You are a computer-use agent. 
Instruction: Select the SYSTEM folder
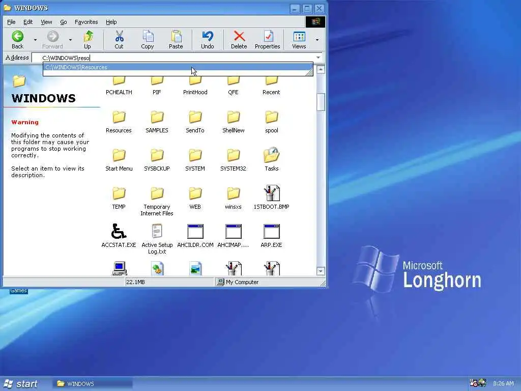pos(195,160)
